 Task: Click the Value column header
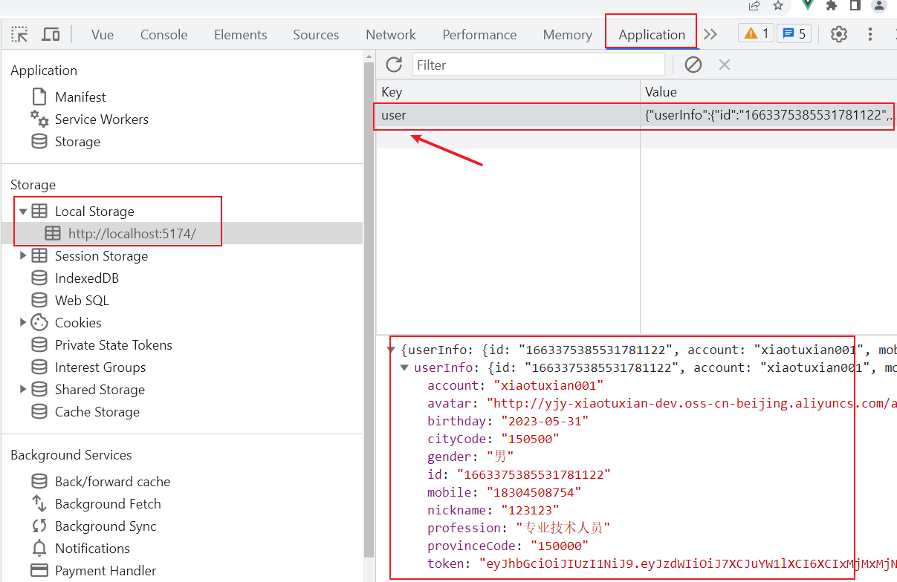coord(768,92)
